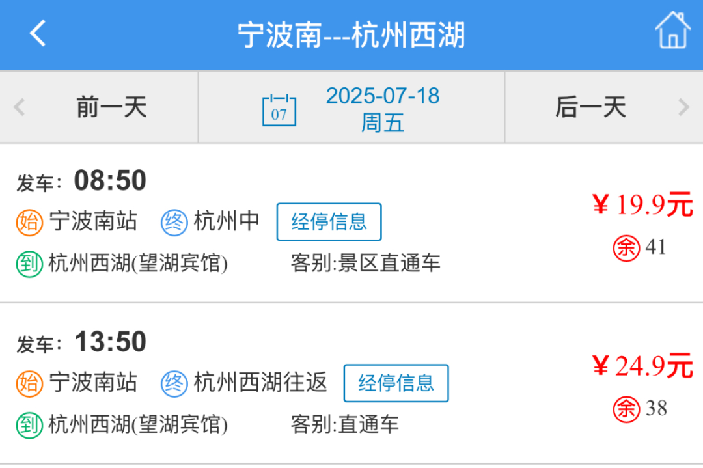703x468 pixels.
Task: Select the ¥24.9元 ticket price
Action: (642, 366)
